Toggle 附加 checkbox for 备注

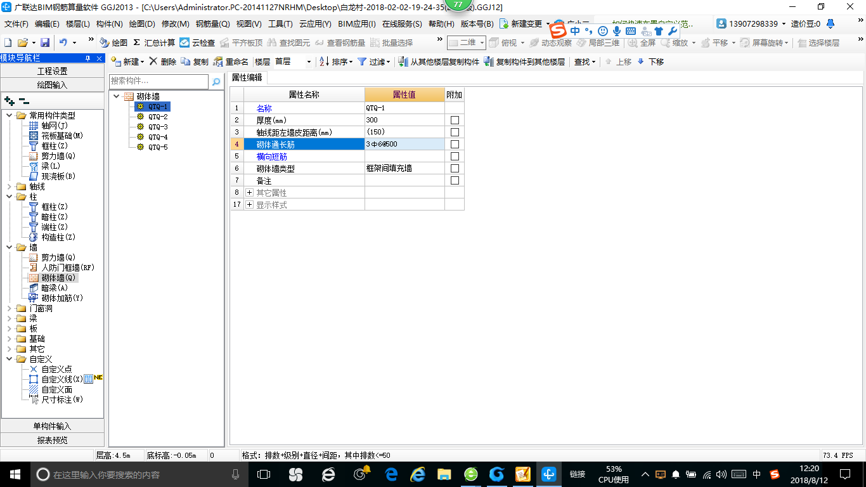(x=455, y=180)
